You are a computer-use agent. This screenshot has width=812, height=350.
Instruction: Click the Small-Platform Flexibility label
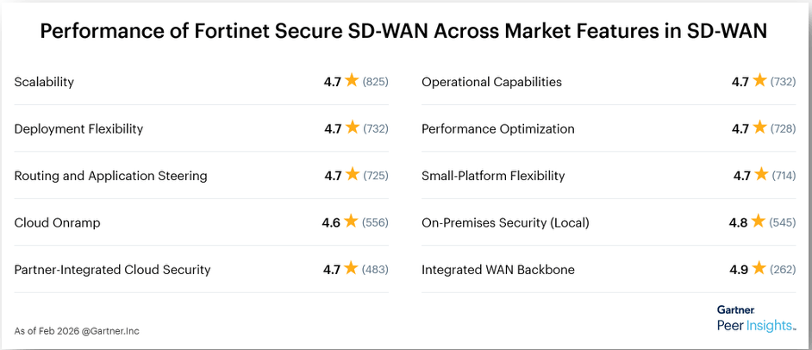(493, 176)
